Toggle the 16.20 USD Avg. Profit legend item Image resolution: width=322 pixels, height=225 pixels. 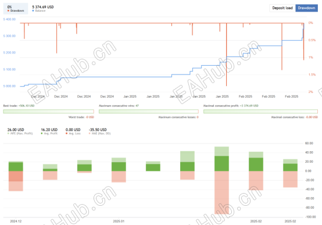click(49, 131)
